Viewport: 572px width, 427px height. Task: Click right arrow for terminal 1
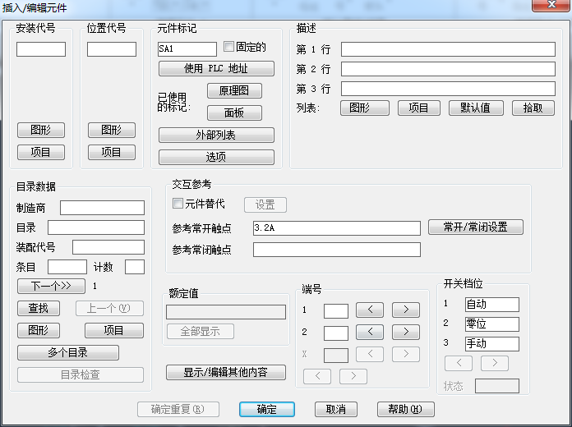[405, 310]
